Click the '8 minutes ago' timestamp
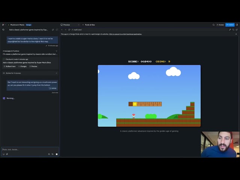The width and height of the screenshot is (240, 180). click(x=53, y=46)
